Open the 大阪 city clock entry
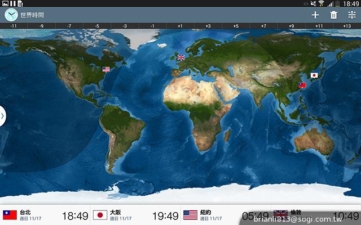 135,215
